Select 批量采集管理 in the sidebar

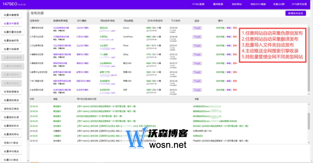pyautogui.click(x=11, y=15)
